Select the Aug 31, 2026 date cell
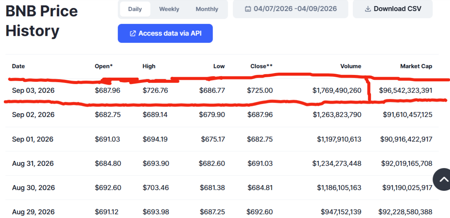Image resolution: width=450 pixels, height=218 pixels. coord(33,163)
